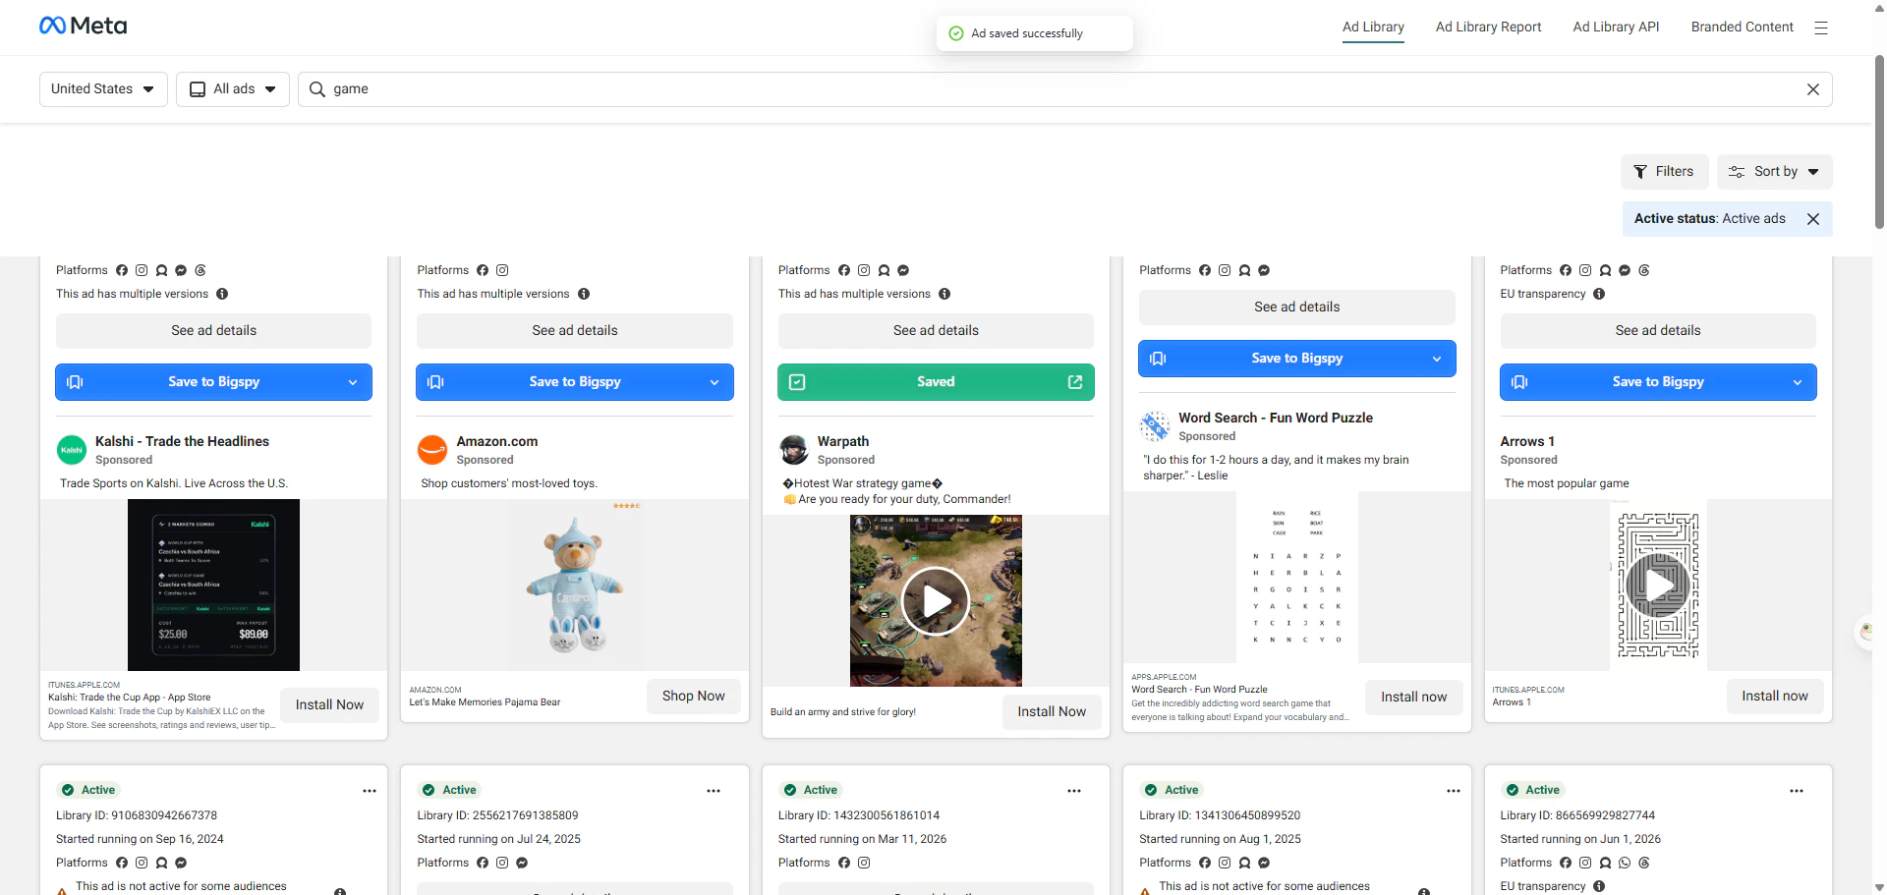Viewport: 1887px width, 895px height.
Task: Click Install now on the Word Search ad
Action: (1413, 698)
